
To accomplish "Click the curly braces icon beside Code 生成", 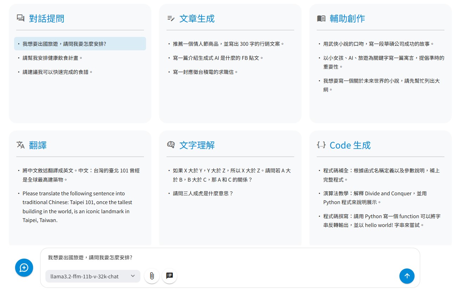I will [x=321, y=145].
